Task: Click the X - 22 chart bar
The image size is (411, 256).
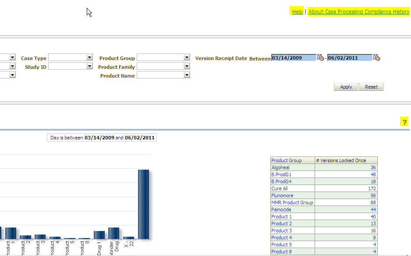Action: [128, 238]
